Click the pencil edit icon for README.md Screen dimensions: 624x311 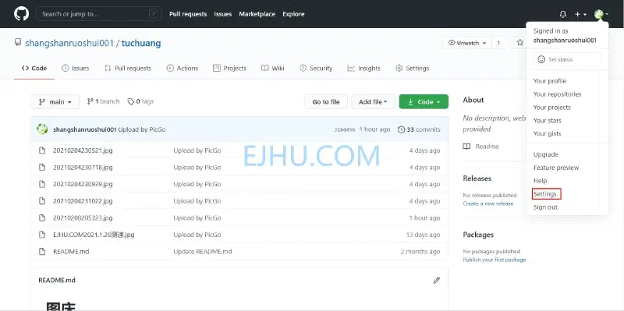point(437,280)
